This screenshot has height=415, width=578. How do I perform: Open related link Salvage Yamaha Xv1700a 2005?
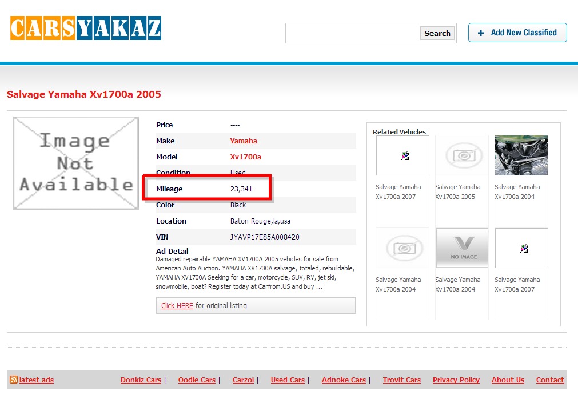click(x=458, y=191)
